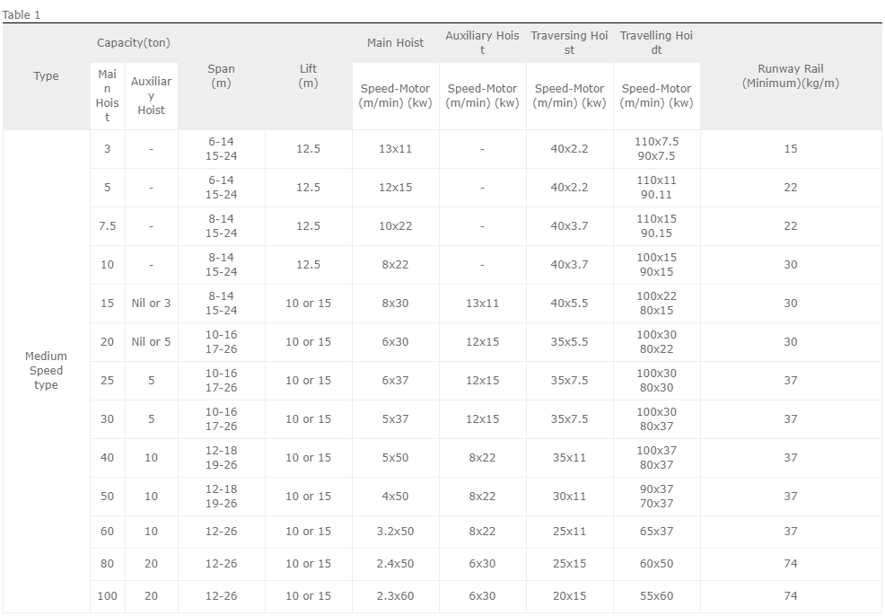Screen dimensions: 885x616
Task: Select the "35x5.5" traversing hoist cell
Action: [569, 342]
